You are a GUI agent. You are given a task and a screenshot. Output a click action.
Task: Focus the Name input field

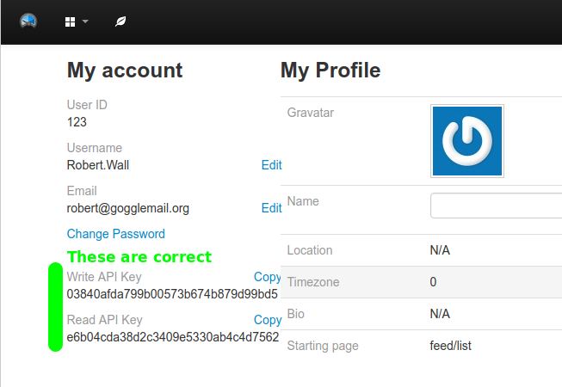pyautogui.click(x=496, y=206)
